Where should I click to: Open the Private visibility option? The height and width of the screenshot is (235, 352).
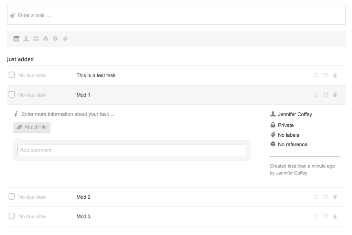286,125
